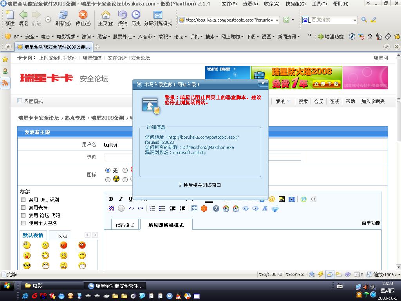401x301 pixels.
Task: Open QQ penguin icon in quick launch
Action: tap(178, 296)
